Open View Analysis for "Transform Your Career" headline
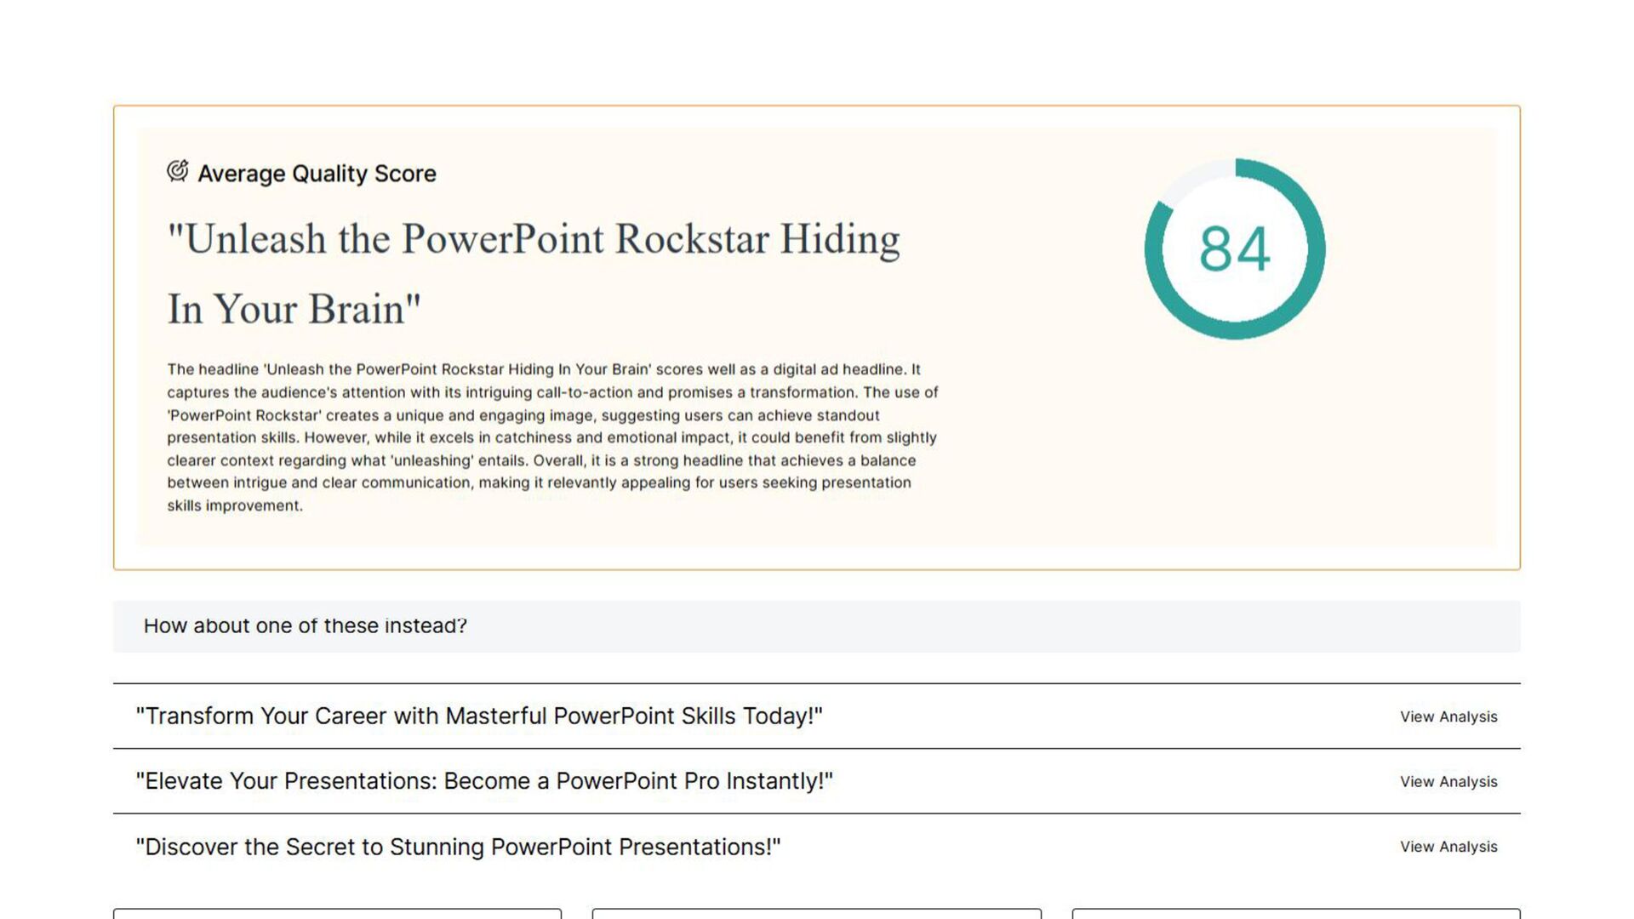The image size is (1634, 919). point(1448,717)
